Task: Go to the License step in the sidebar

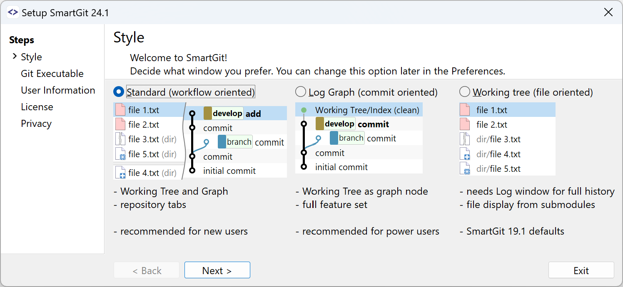Action: (x=37, y=106)
